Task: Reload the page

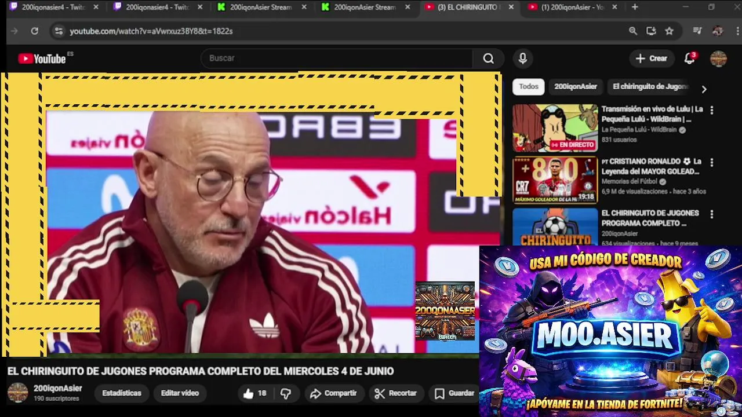Action: click(x=34, y=31)
